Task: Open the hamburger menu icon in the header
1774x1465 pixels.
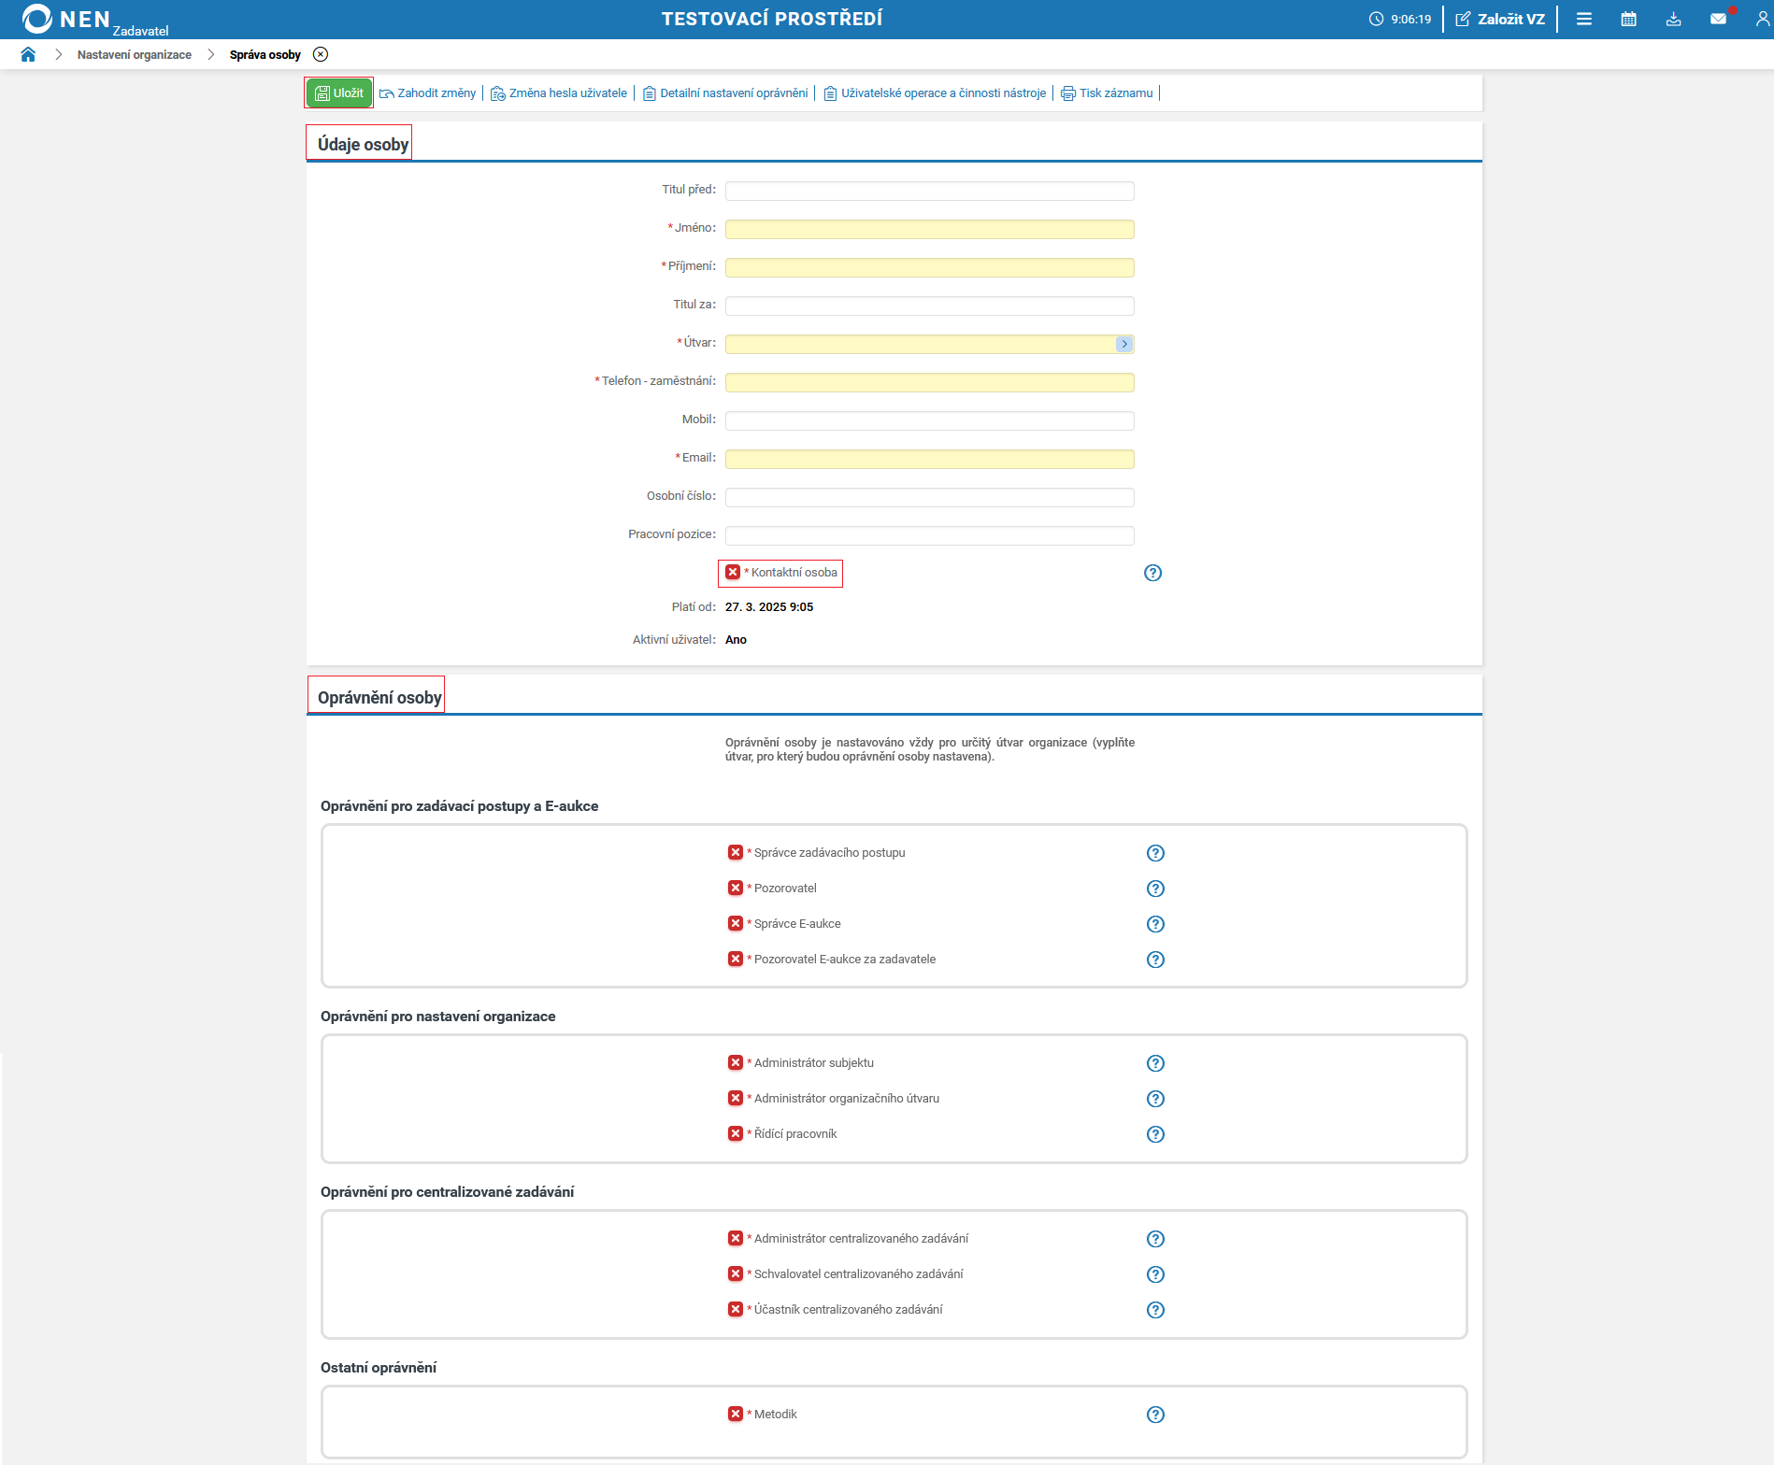Action: pos(1584,19)
